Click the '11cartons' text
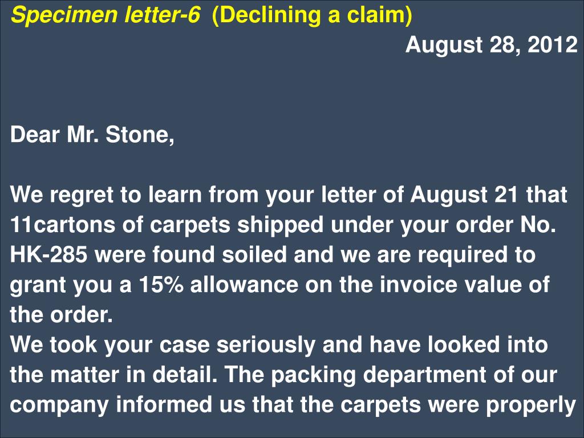584x438 pixels. (62, 225)
